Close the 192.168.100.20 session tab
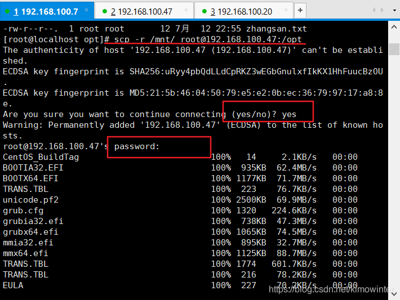The width and height of the screenshot is (400, 300). point(286,10)
